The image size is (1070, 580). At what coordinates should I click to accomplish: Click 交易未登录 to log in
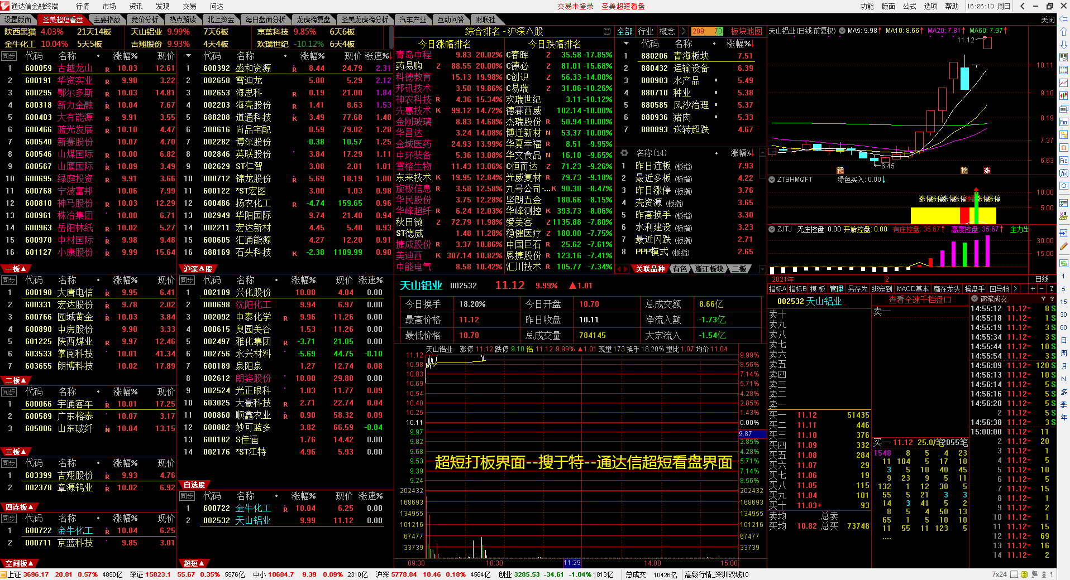575,6
